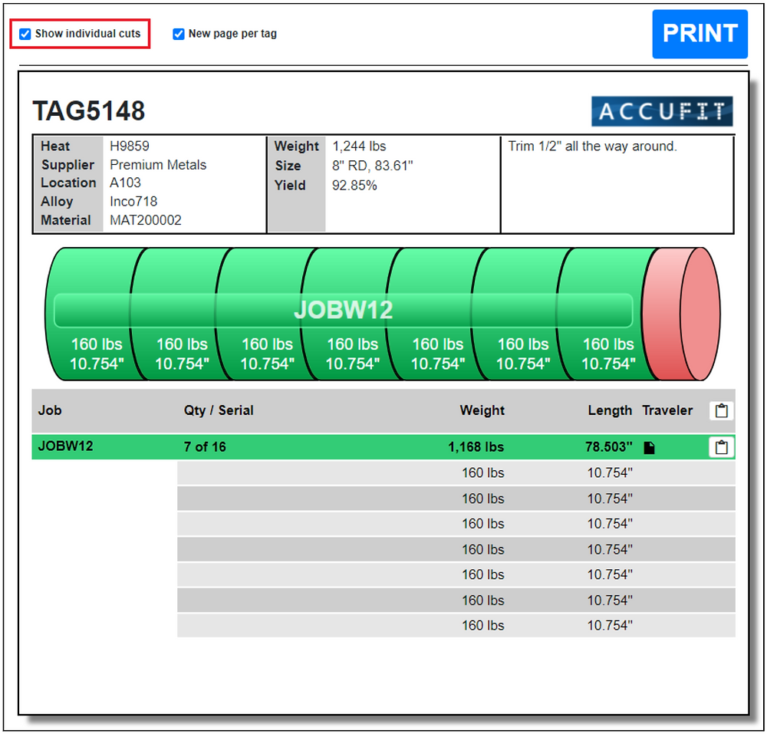
Task: Click the Weight column header in table
Action: click(482, 410)
